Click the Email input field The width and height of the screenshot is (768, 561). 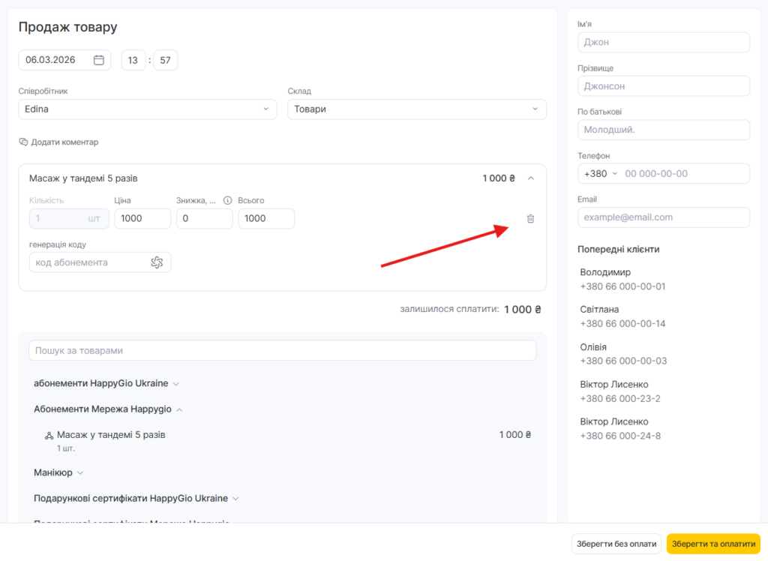tap(663, 217)
